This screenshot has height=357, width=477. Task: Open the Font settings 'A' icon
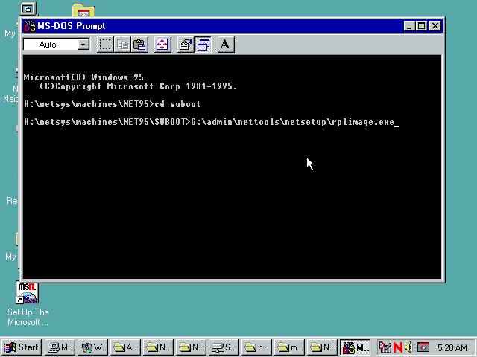click(x=226, y=45)
